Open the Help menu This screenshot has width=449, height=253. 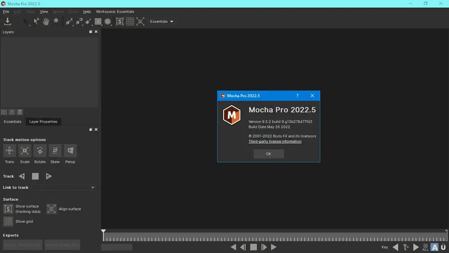coord(87,11)
